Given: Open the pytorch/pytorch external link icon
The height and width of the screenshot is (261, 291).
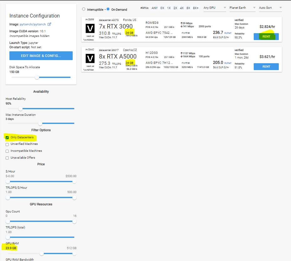Looking at the screenshot, I should 49,24.
